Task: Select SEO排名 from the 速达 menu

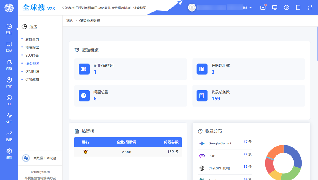Action: coord(32,55)
